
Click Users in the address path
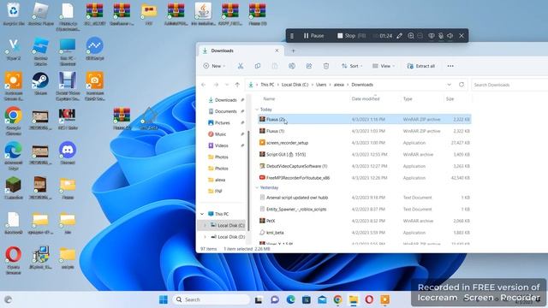[x=321, y=85]
